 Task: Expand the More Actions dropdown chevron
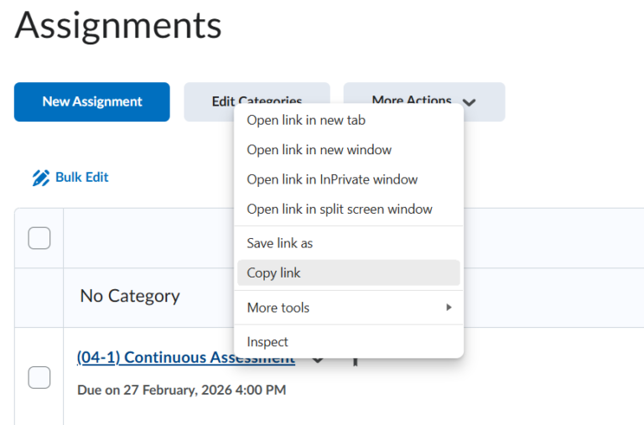click(x=470, y=102)
